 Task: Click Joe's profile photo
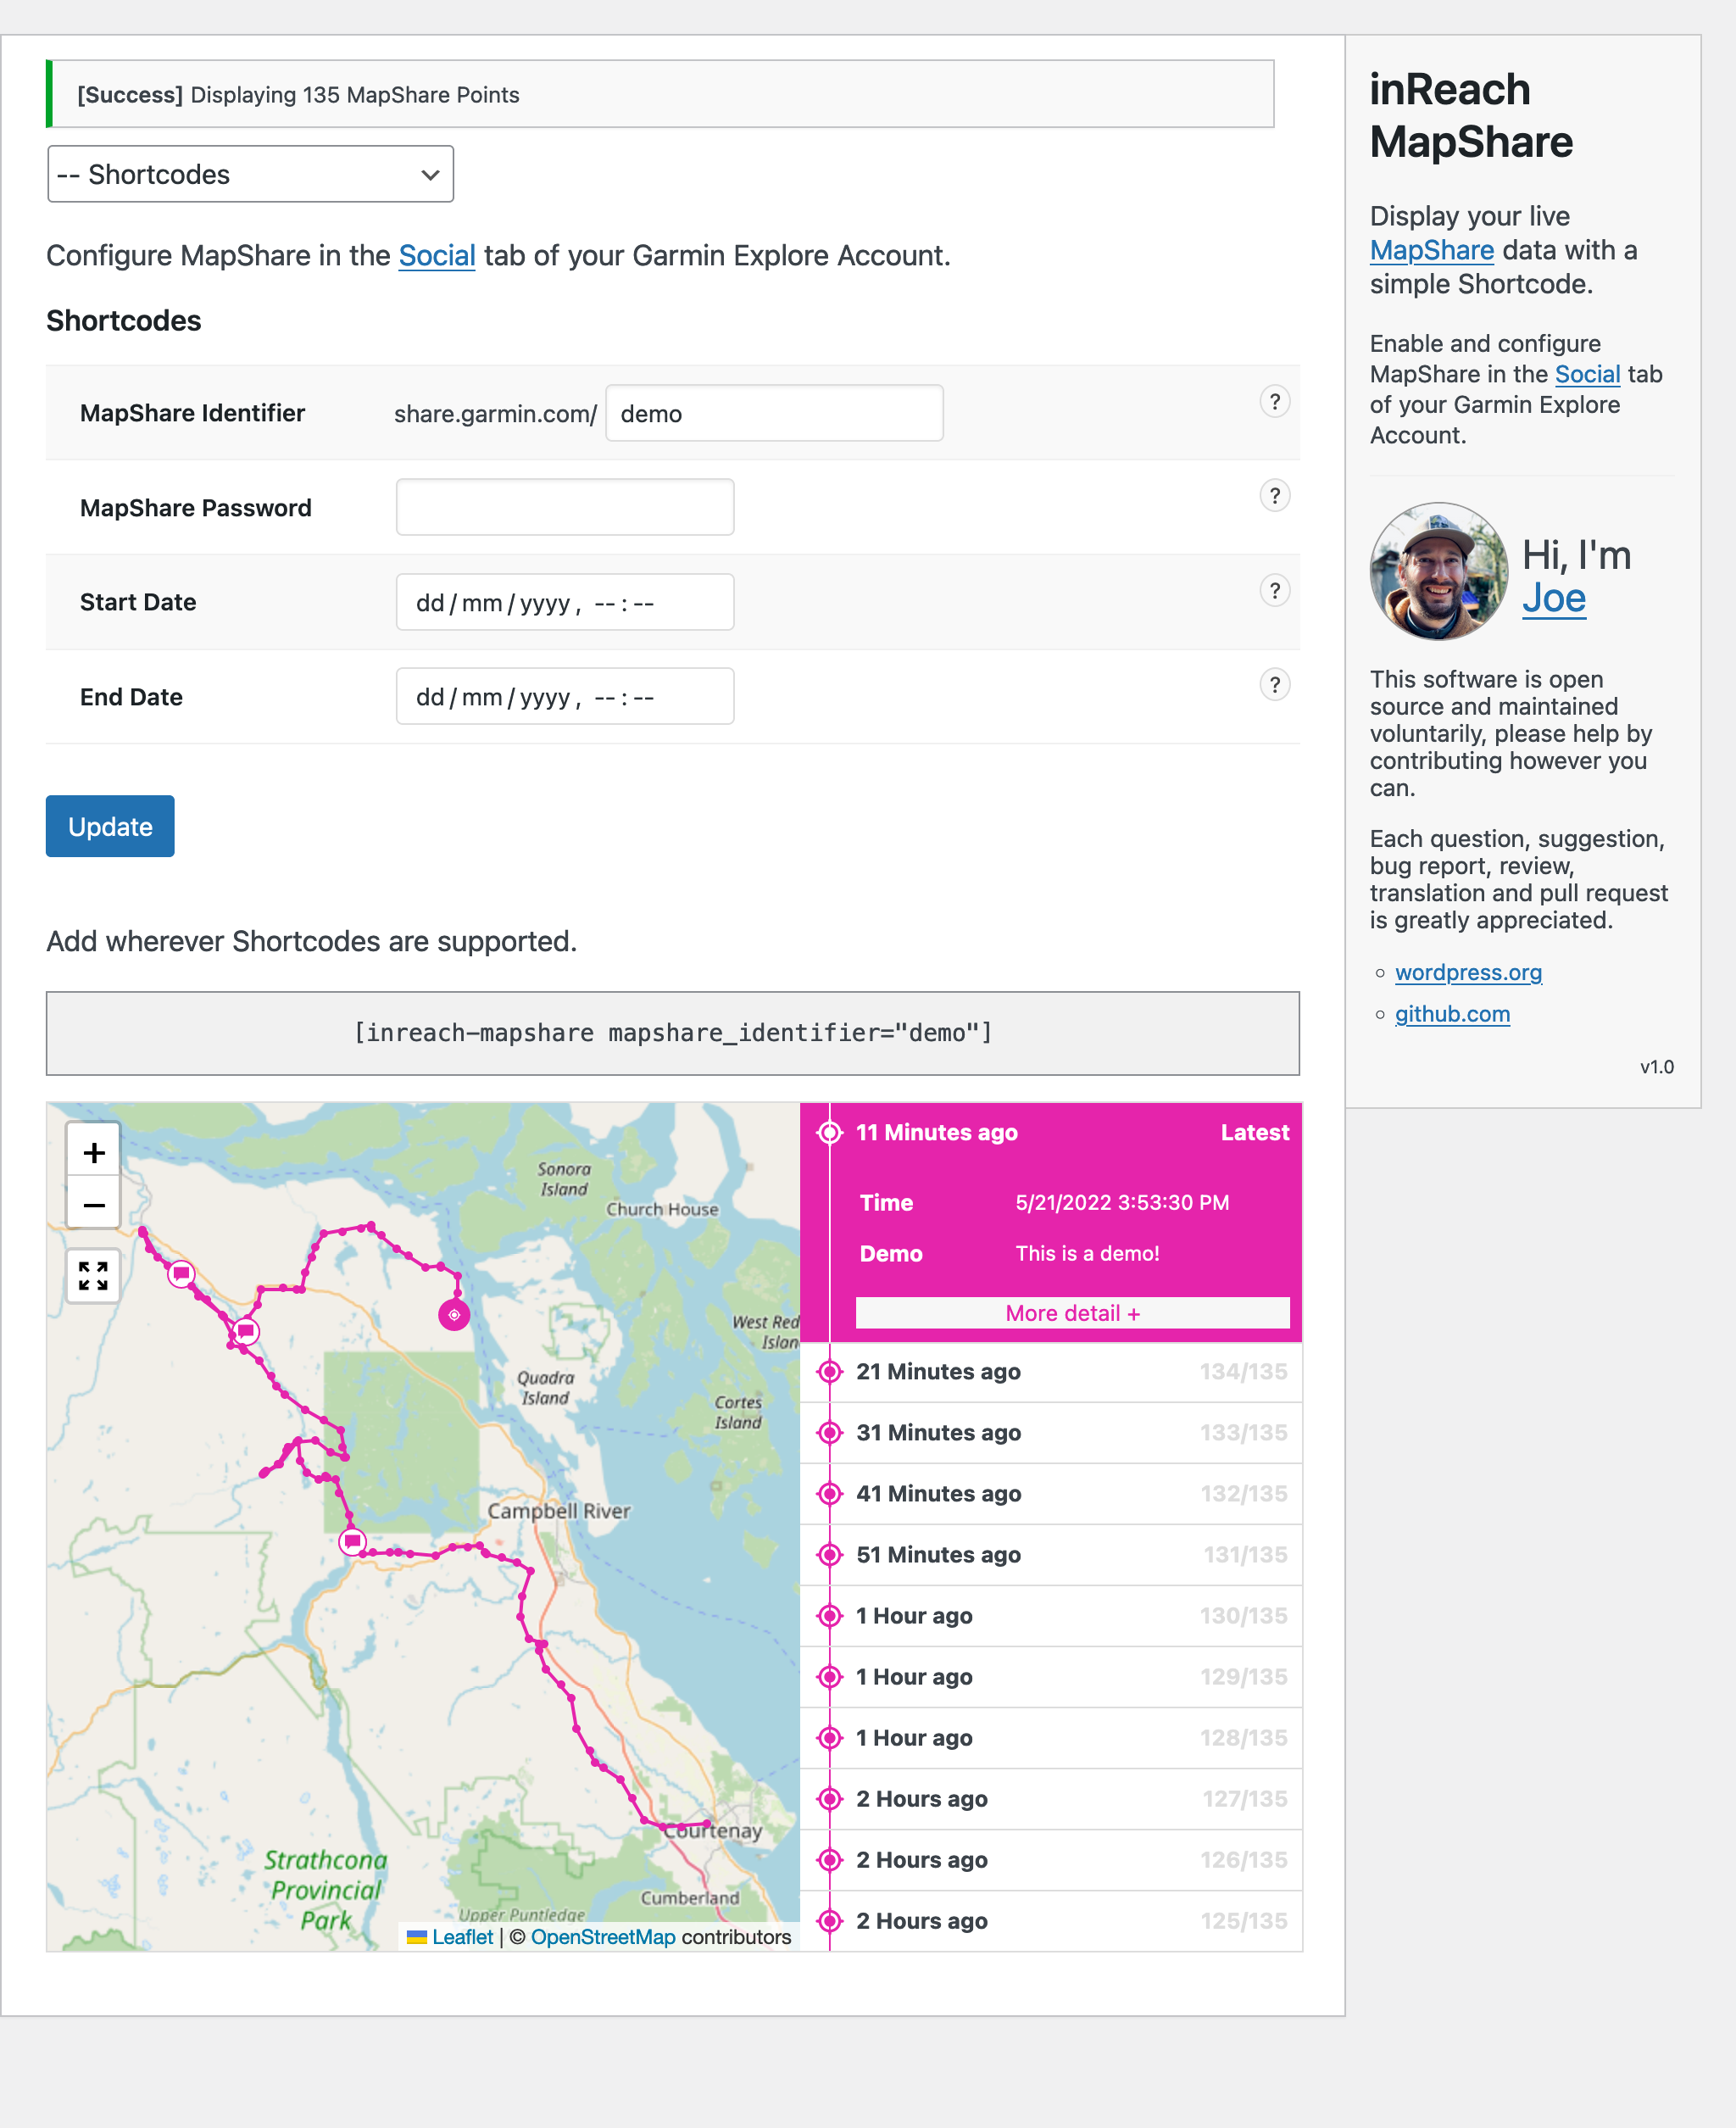[1438, 572]
